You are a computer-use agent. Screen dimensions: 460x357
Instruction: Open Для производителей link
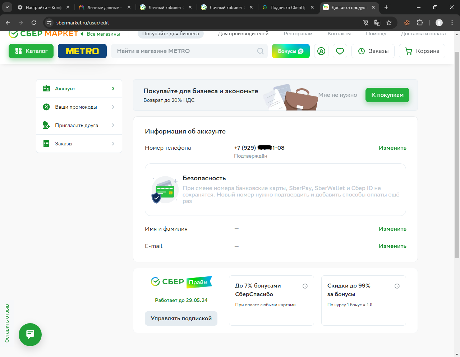(243, 34)
